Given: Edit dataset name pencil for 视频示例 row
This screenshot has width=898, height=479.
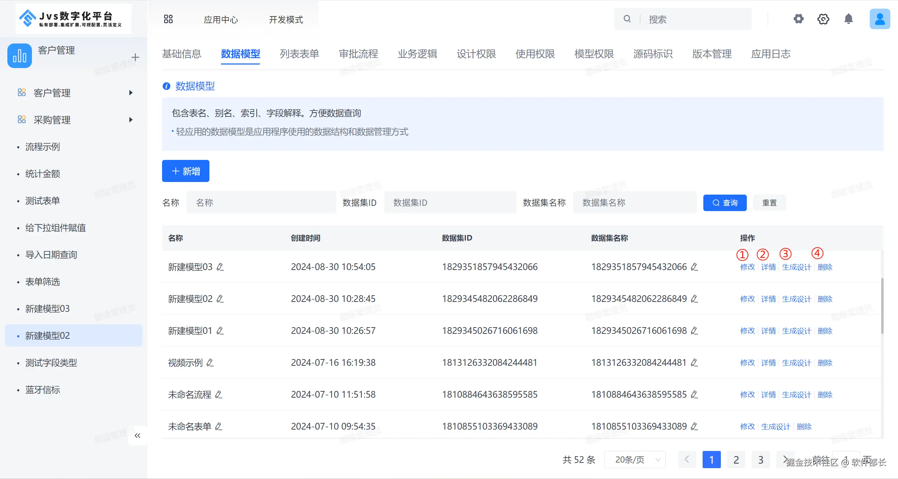Looking at the screenshot, I should [694, 363].
